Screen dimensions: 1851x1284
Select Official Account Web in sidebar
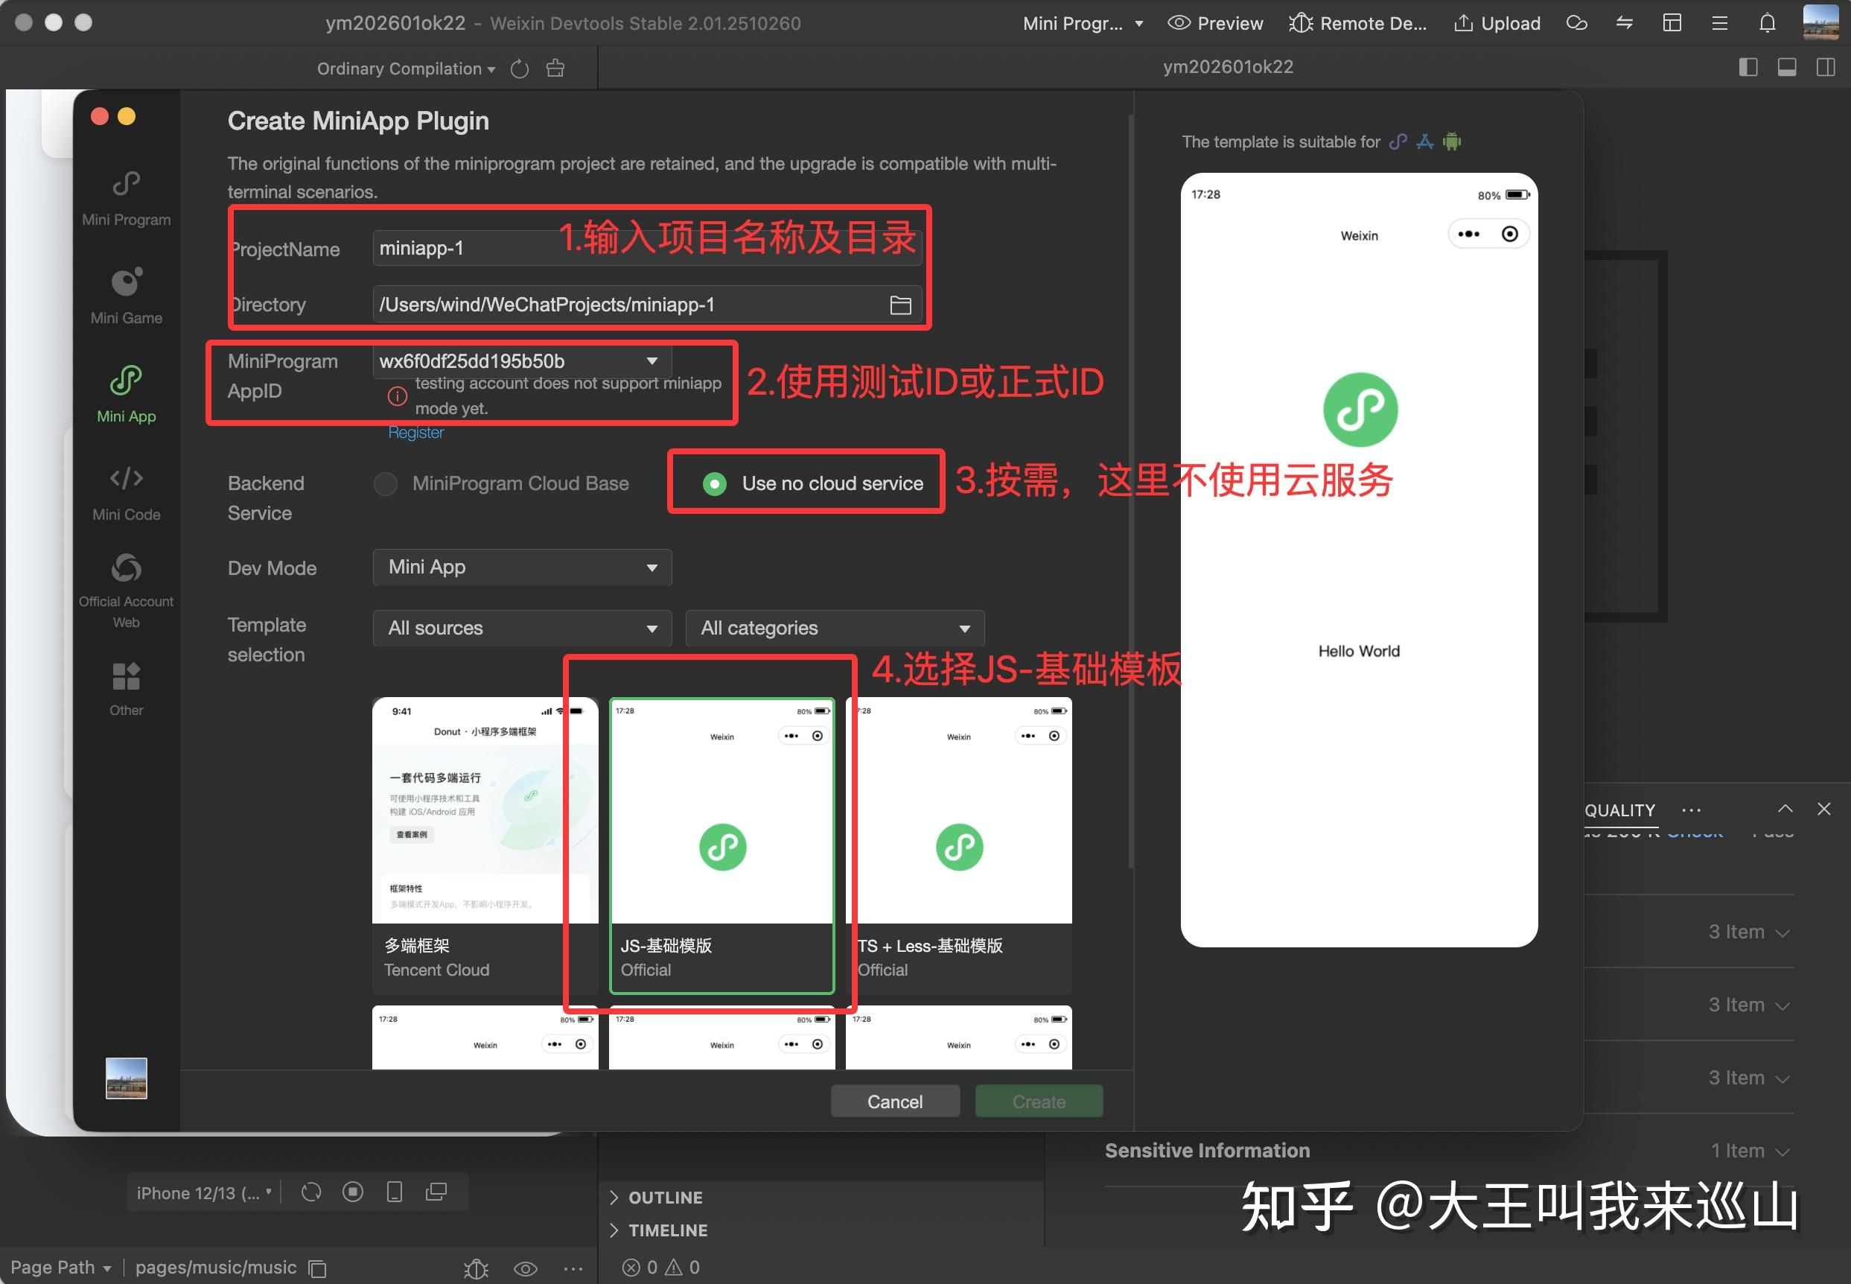coord(127,591)
